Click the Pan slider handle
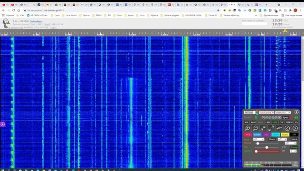Screen dimensions: 304x171 coord(267,147)
